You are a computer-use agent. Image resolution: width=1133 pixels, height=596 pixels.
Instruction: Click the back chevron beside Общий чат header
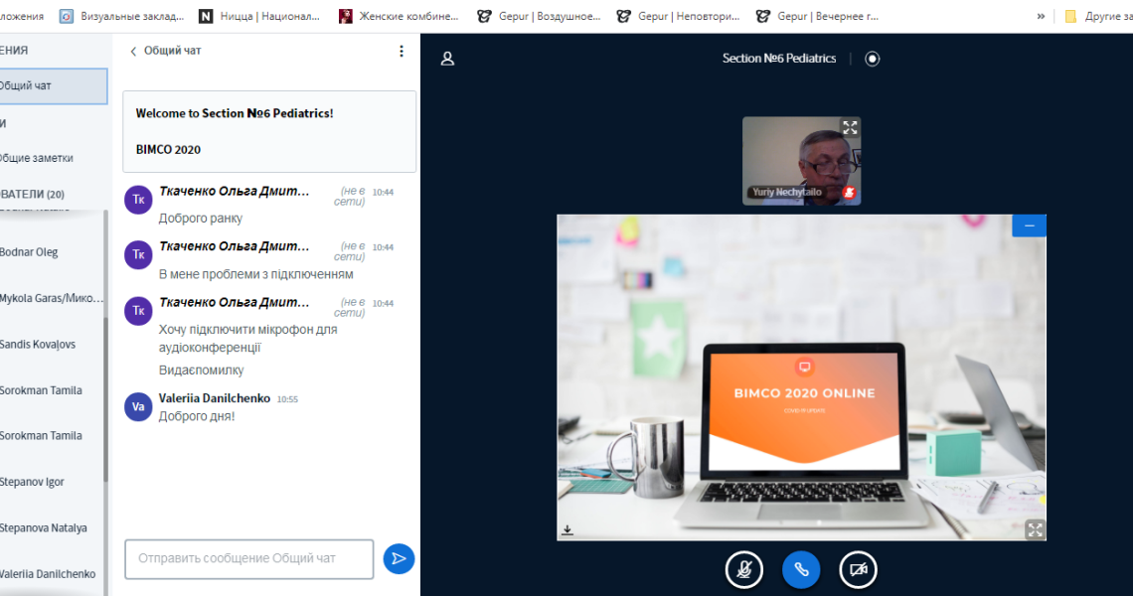[x=133, y=52]
